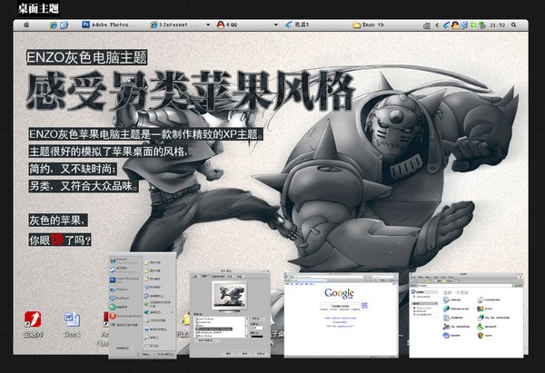Viewport: 545px width, 373px height.
Task: Click the Google search input box
Action: 339,304
